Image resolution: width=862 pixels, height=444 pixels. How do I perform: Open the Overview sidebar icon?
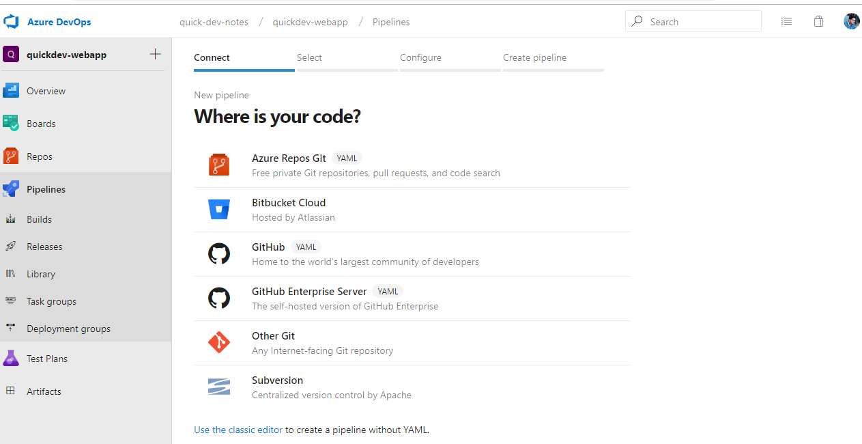[11, 91]
